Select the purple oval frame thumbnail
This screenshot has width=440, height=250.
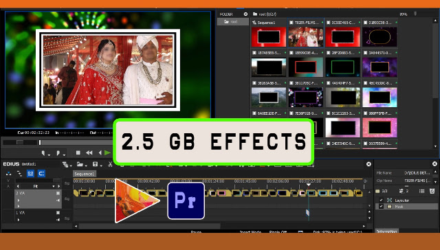point(379,36)
